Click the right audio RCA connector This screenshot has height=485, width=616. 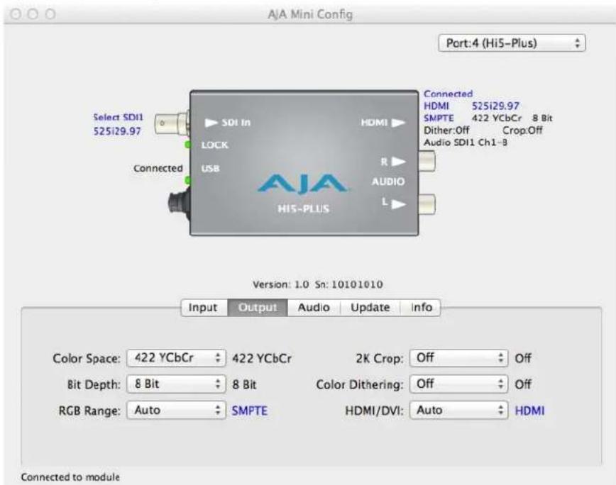(427, 162)
